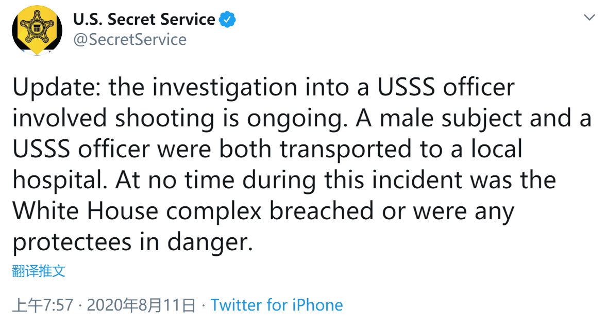The height and width of the screenshot is (325, 606).
Task: Click the word 'transported' in the tweet
Action: point(345,150)
